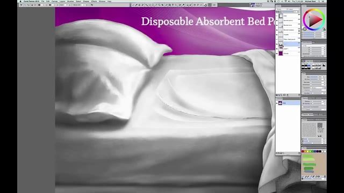
Task: Choose the red swatch in Mixer colors
Action: pos(303,151)
